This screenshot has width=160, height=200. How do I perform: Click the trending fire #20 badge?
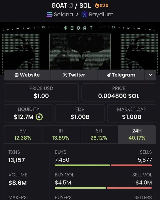coord(102,5)
